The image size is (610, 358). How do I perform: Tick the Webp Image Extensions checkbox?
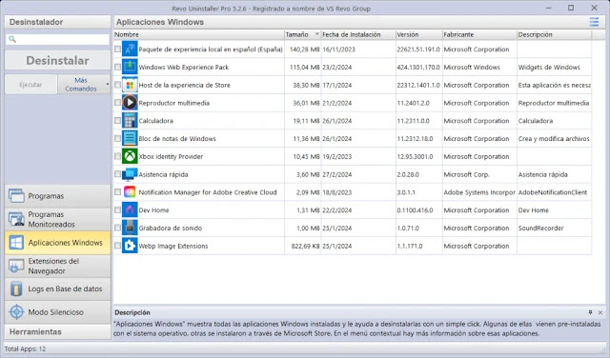click(x=117, y=246)
